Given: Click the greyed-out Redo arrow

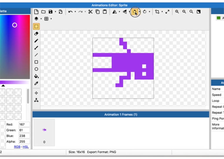Looking at the screenshot, I should click(x=80, y=12).
